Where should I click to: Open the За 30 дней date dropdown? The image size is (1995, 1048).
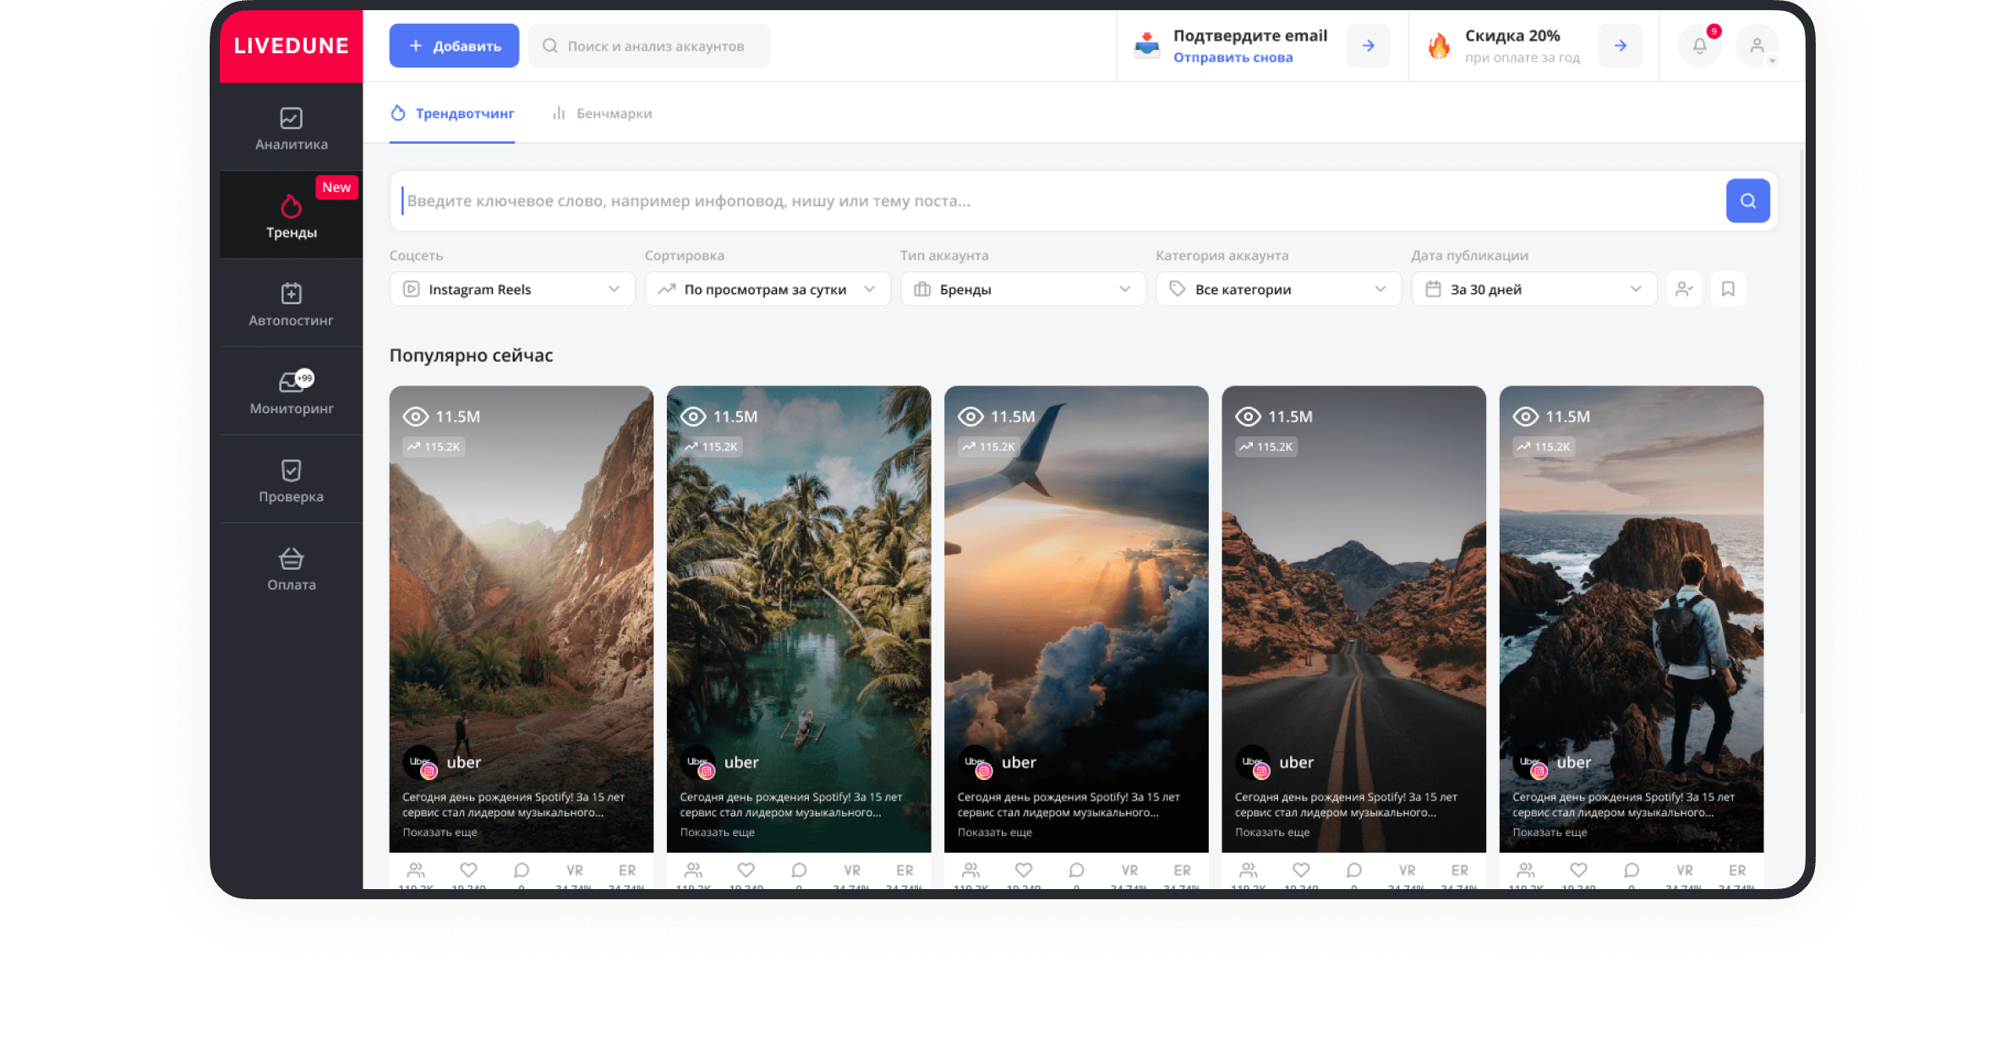click(1533, 289)
